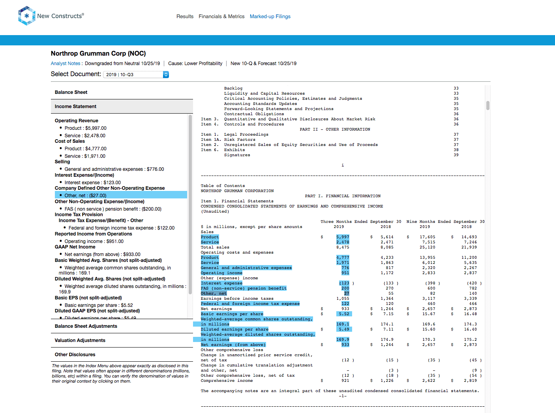The image size is (555, 413).
Task: Click the New Constructs logo icon
Action: pyautogui.click(x=26, y=16)
